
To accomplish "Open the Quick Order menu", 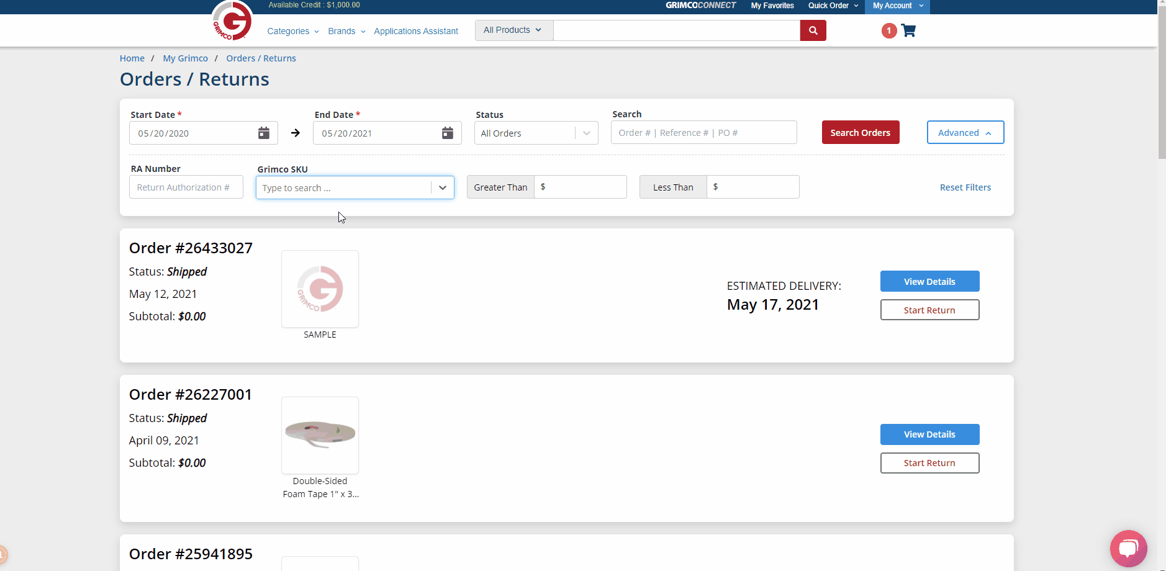I will [x=833, y=6].
